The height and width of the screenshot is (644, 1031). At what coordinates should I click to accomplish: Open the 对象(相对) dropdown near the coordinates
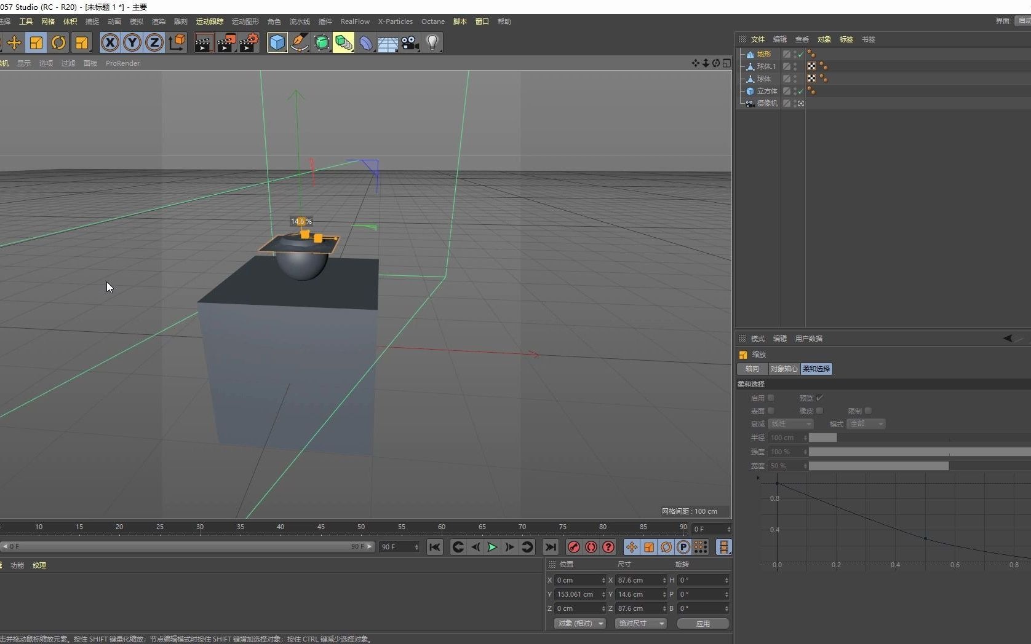coord(579,623)
